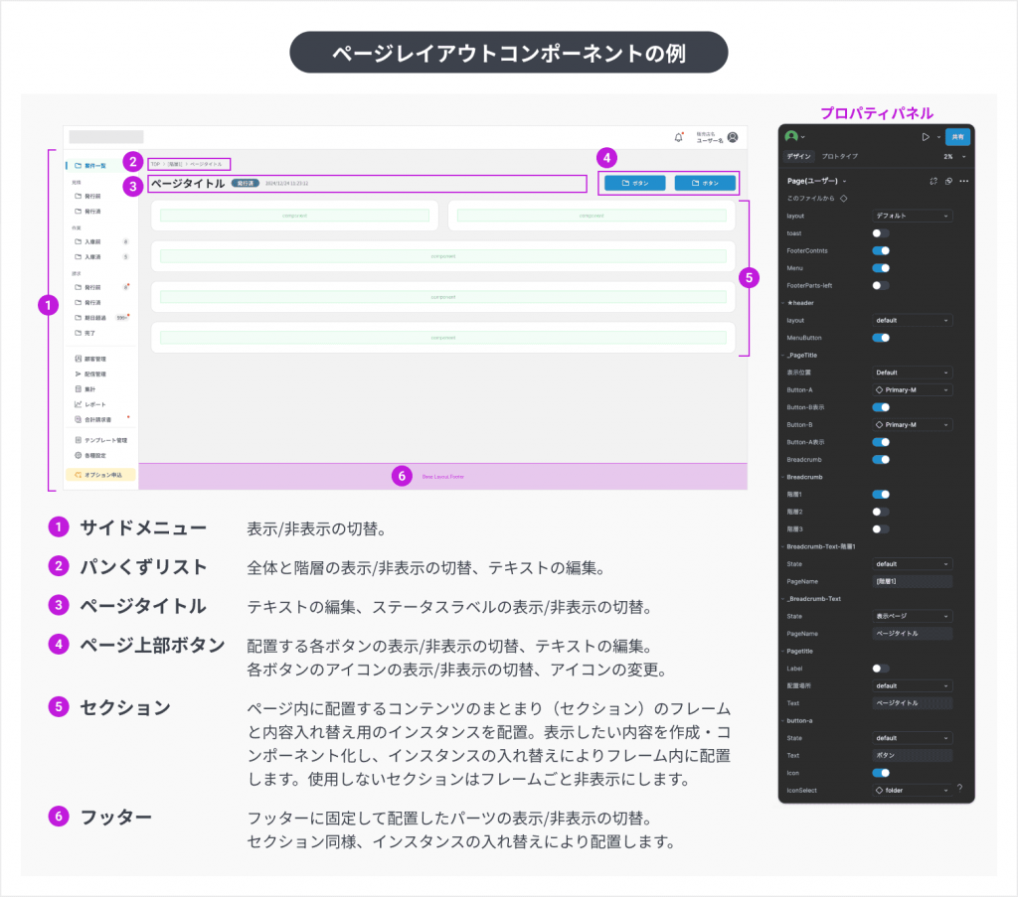The image size is (1018, 897).
Task: Click the Text field containing ボタン
Action: tap(913, 756)
